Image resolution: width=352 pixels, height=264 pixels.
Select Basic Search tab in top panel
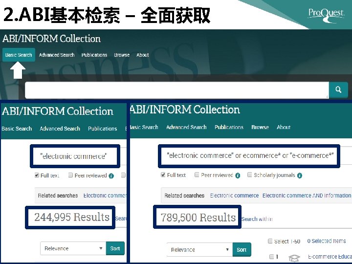click(x=19, y=55)
